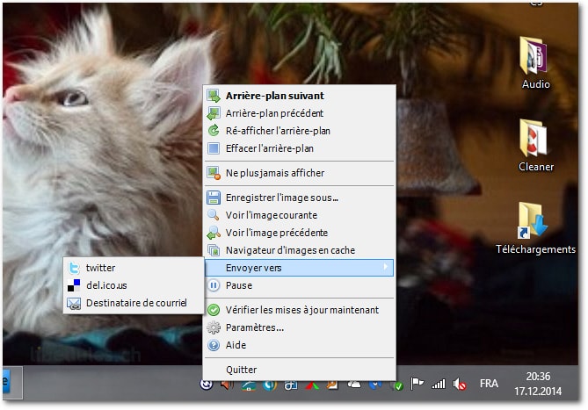The width and height of the screenshot is (588, 410).
Task: Click the network signal tray icon
Action: pyautogui.click(x=439, y=384)
